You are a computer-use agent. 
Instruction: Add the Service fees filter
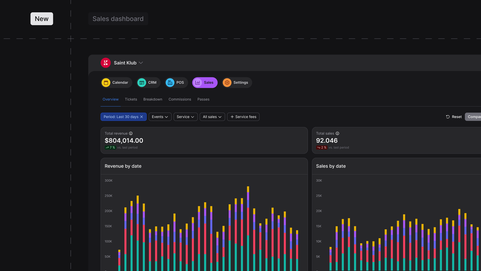[x=243, y=117]
